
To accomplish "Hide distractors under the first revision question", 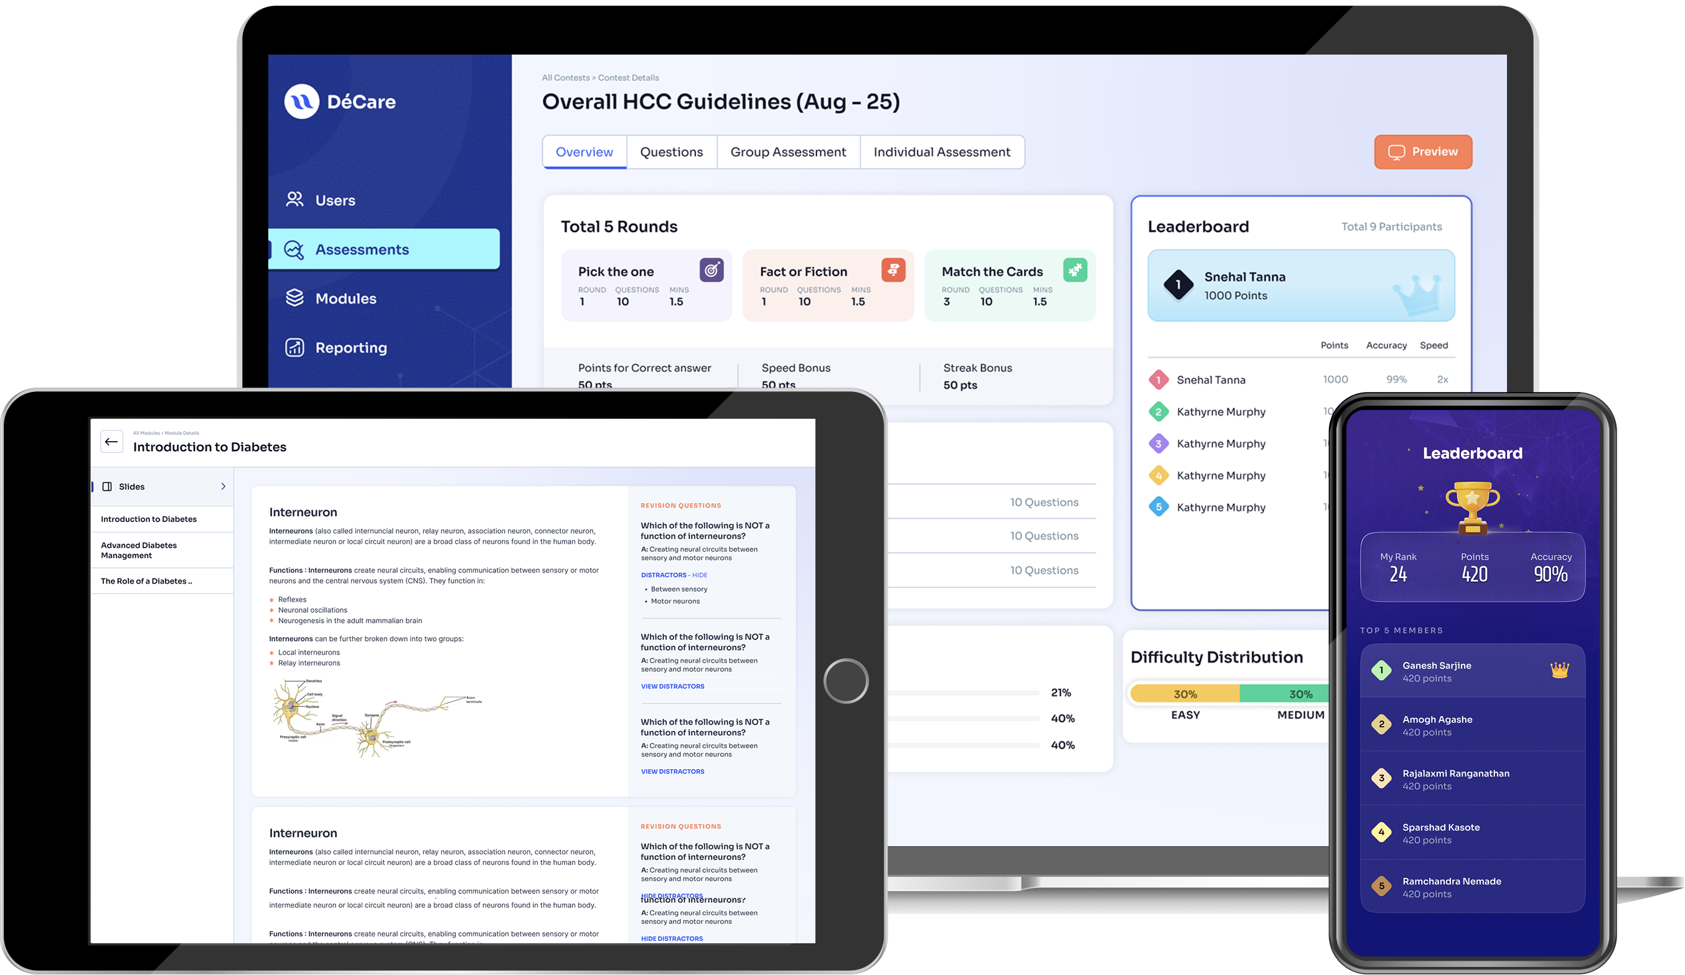I will pyautogui.click(x=700, y=575).
